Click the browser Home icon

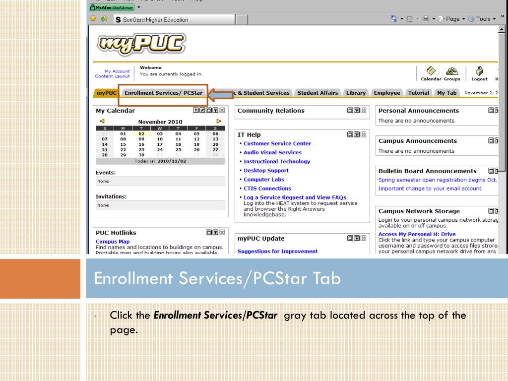pyautogui.click(x=393, y=19)
